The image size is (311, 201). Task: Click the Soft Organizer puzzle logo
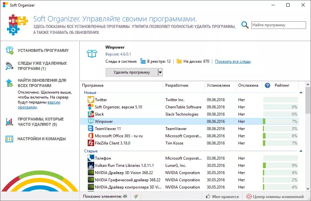[x=17, y=25]
